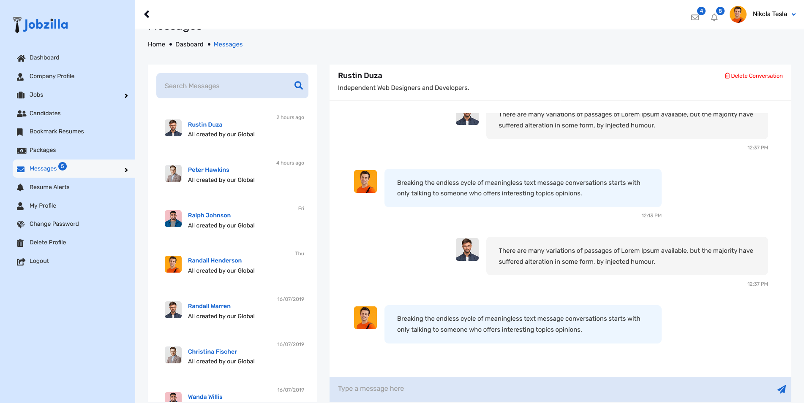Open the Nikola Tesla user dropdown
Viewport: 804px width, 403px height.
pyautogui.click(x=774, y=14)
